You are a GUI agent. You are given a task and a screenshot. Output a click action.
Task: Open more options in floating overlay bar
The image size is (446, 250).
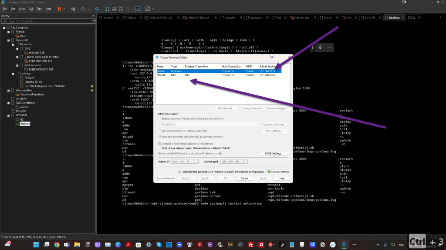329,47
